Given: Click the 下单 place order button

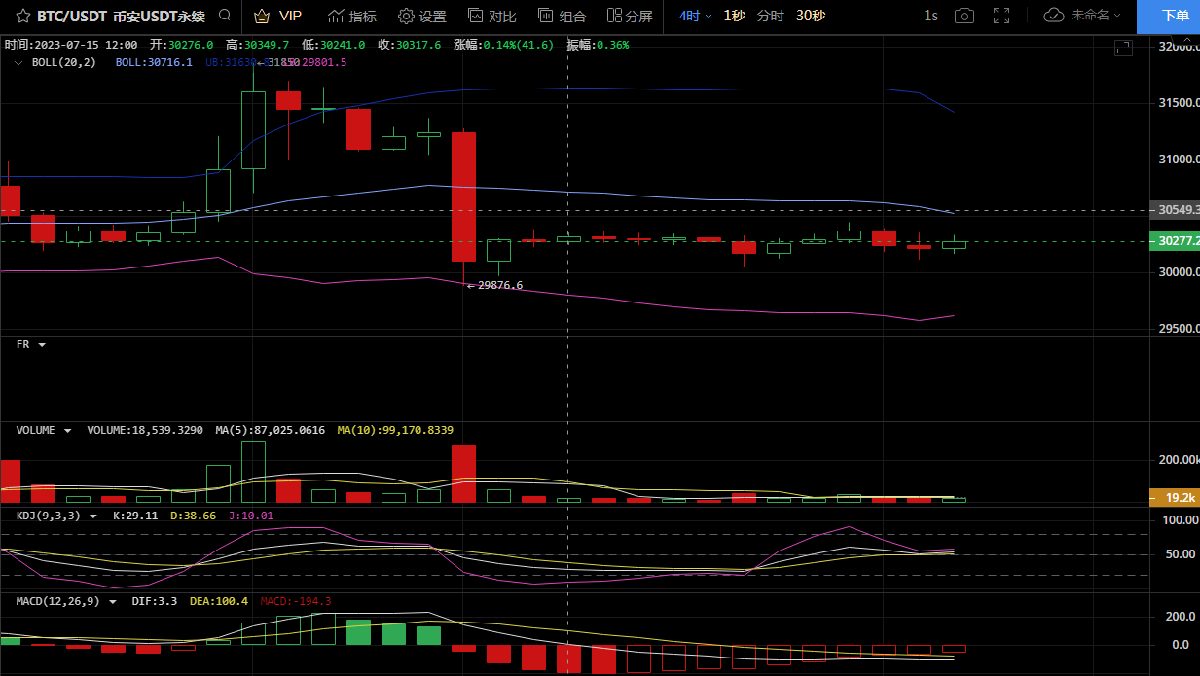Looking at the screenshot, I should [x=1176, y=16].
